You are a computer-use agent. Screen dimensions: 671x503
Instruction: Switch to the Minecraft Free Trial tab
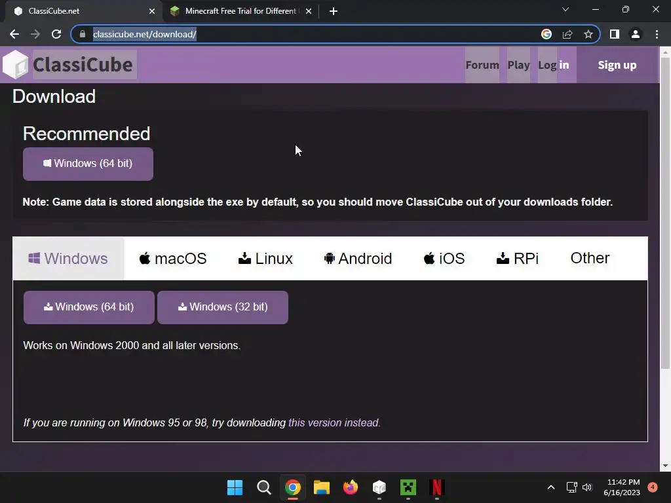(x=240, y=11)
